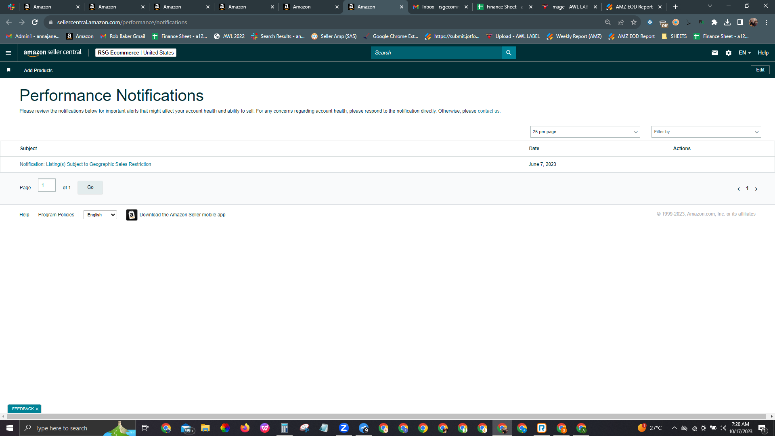Image resolution: width=775 pixels, height=436 pixels.
Task: Click the Amazon Seller app icon
Action: (132, 215)
